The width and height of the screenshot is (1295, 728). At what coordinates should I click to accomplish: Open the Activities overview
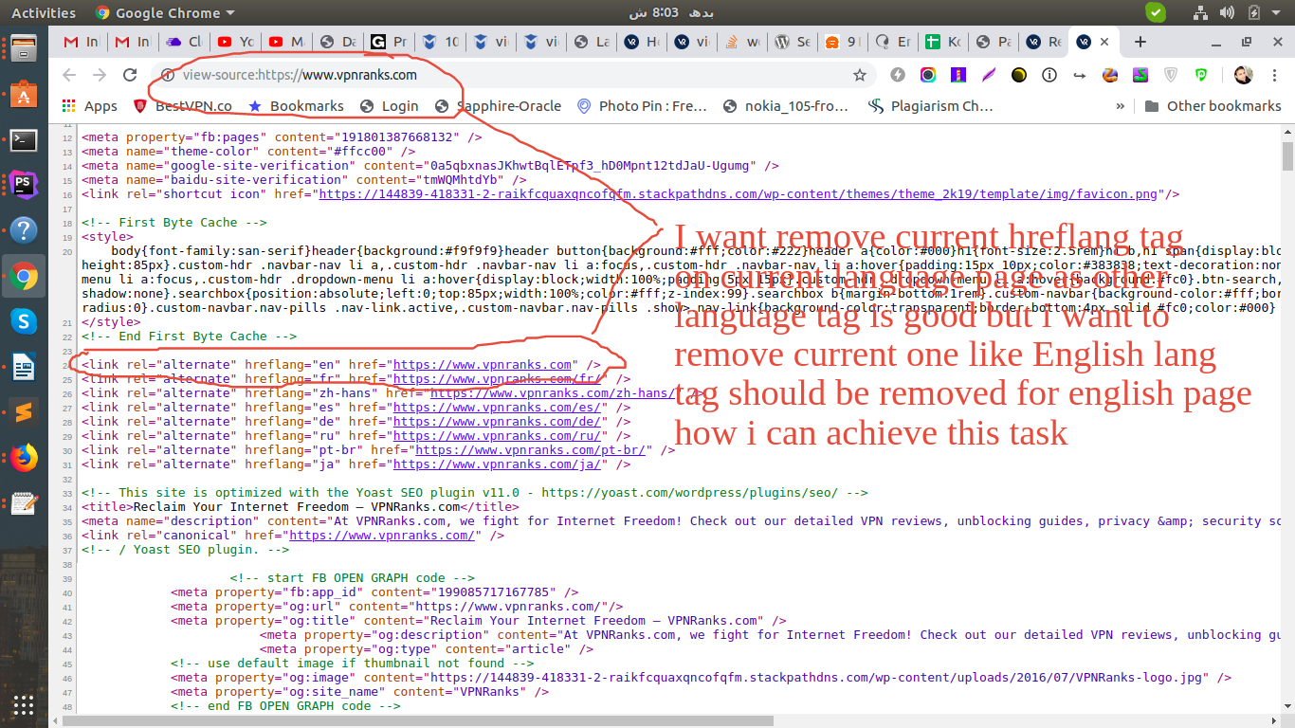pos(43,13)
